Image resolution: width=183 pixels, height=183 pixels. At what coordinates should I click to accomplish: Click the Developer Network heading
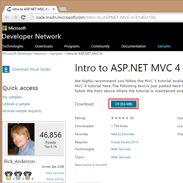pos(31,36)
